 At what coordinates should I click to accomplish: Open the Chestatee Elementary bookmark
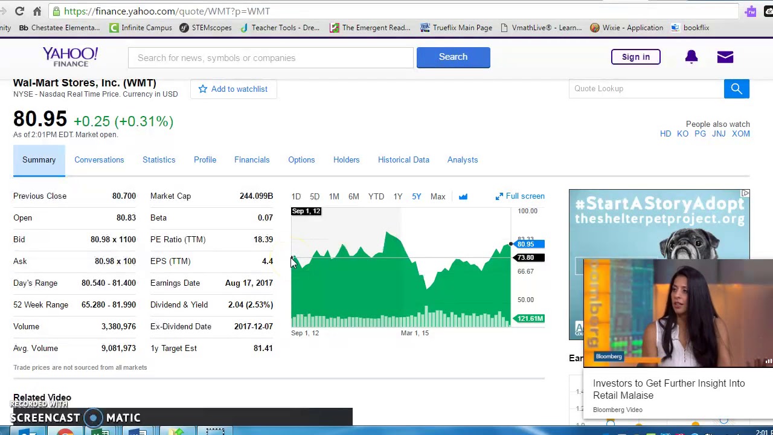pyautogui.click(x=59, y=28)
